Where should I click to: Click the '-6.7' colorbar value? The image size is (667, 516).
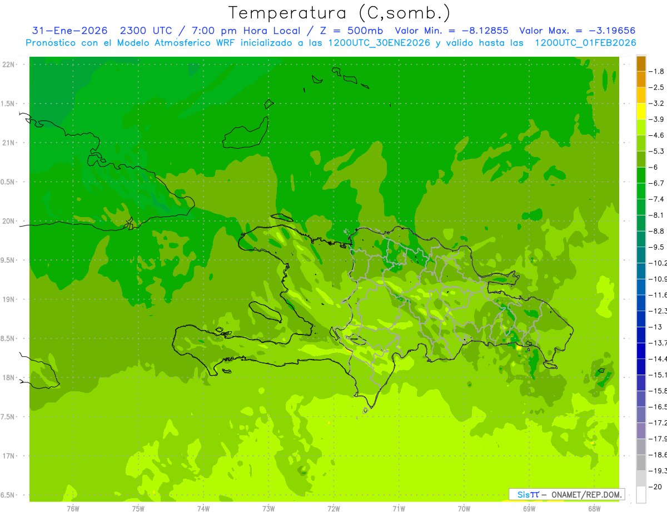click(656, 183)
